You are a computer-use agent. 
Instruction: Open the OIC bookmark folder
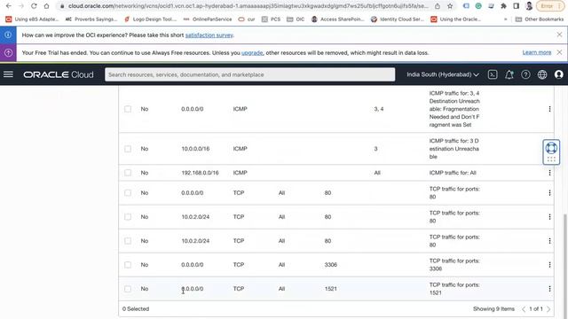tap(296, 19)
